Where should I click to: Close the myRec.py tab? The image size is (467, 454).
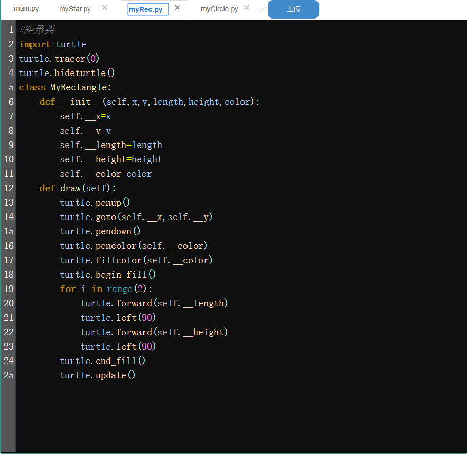[177, 8]
